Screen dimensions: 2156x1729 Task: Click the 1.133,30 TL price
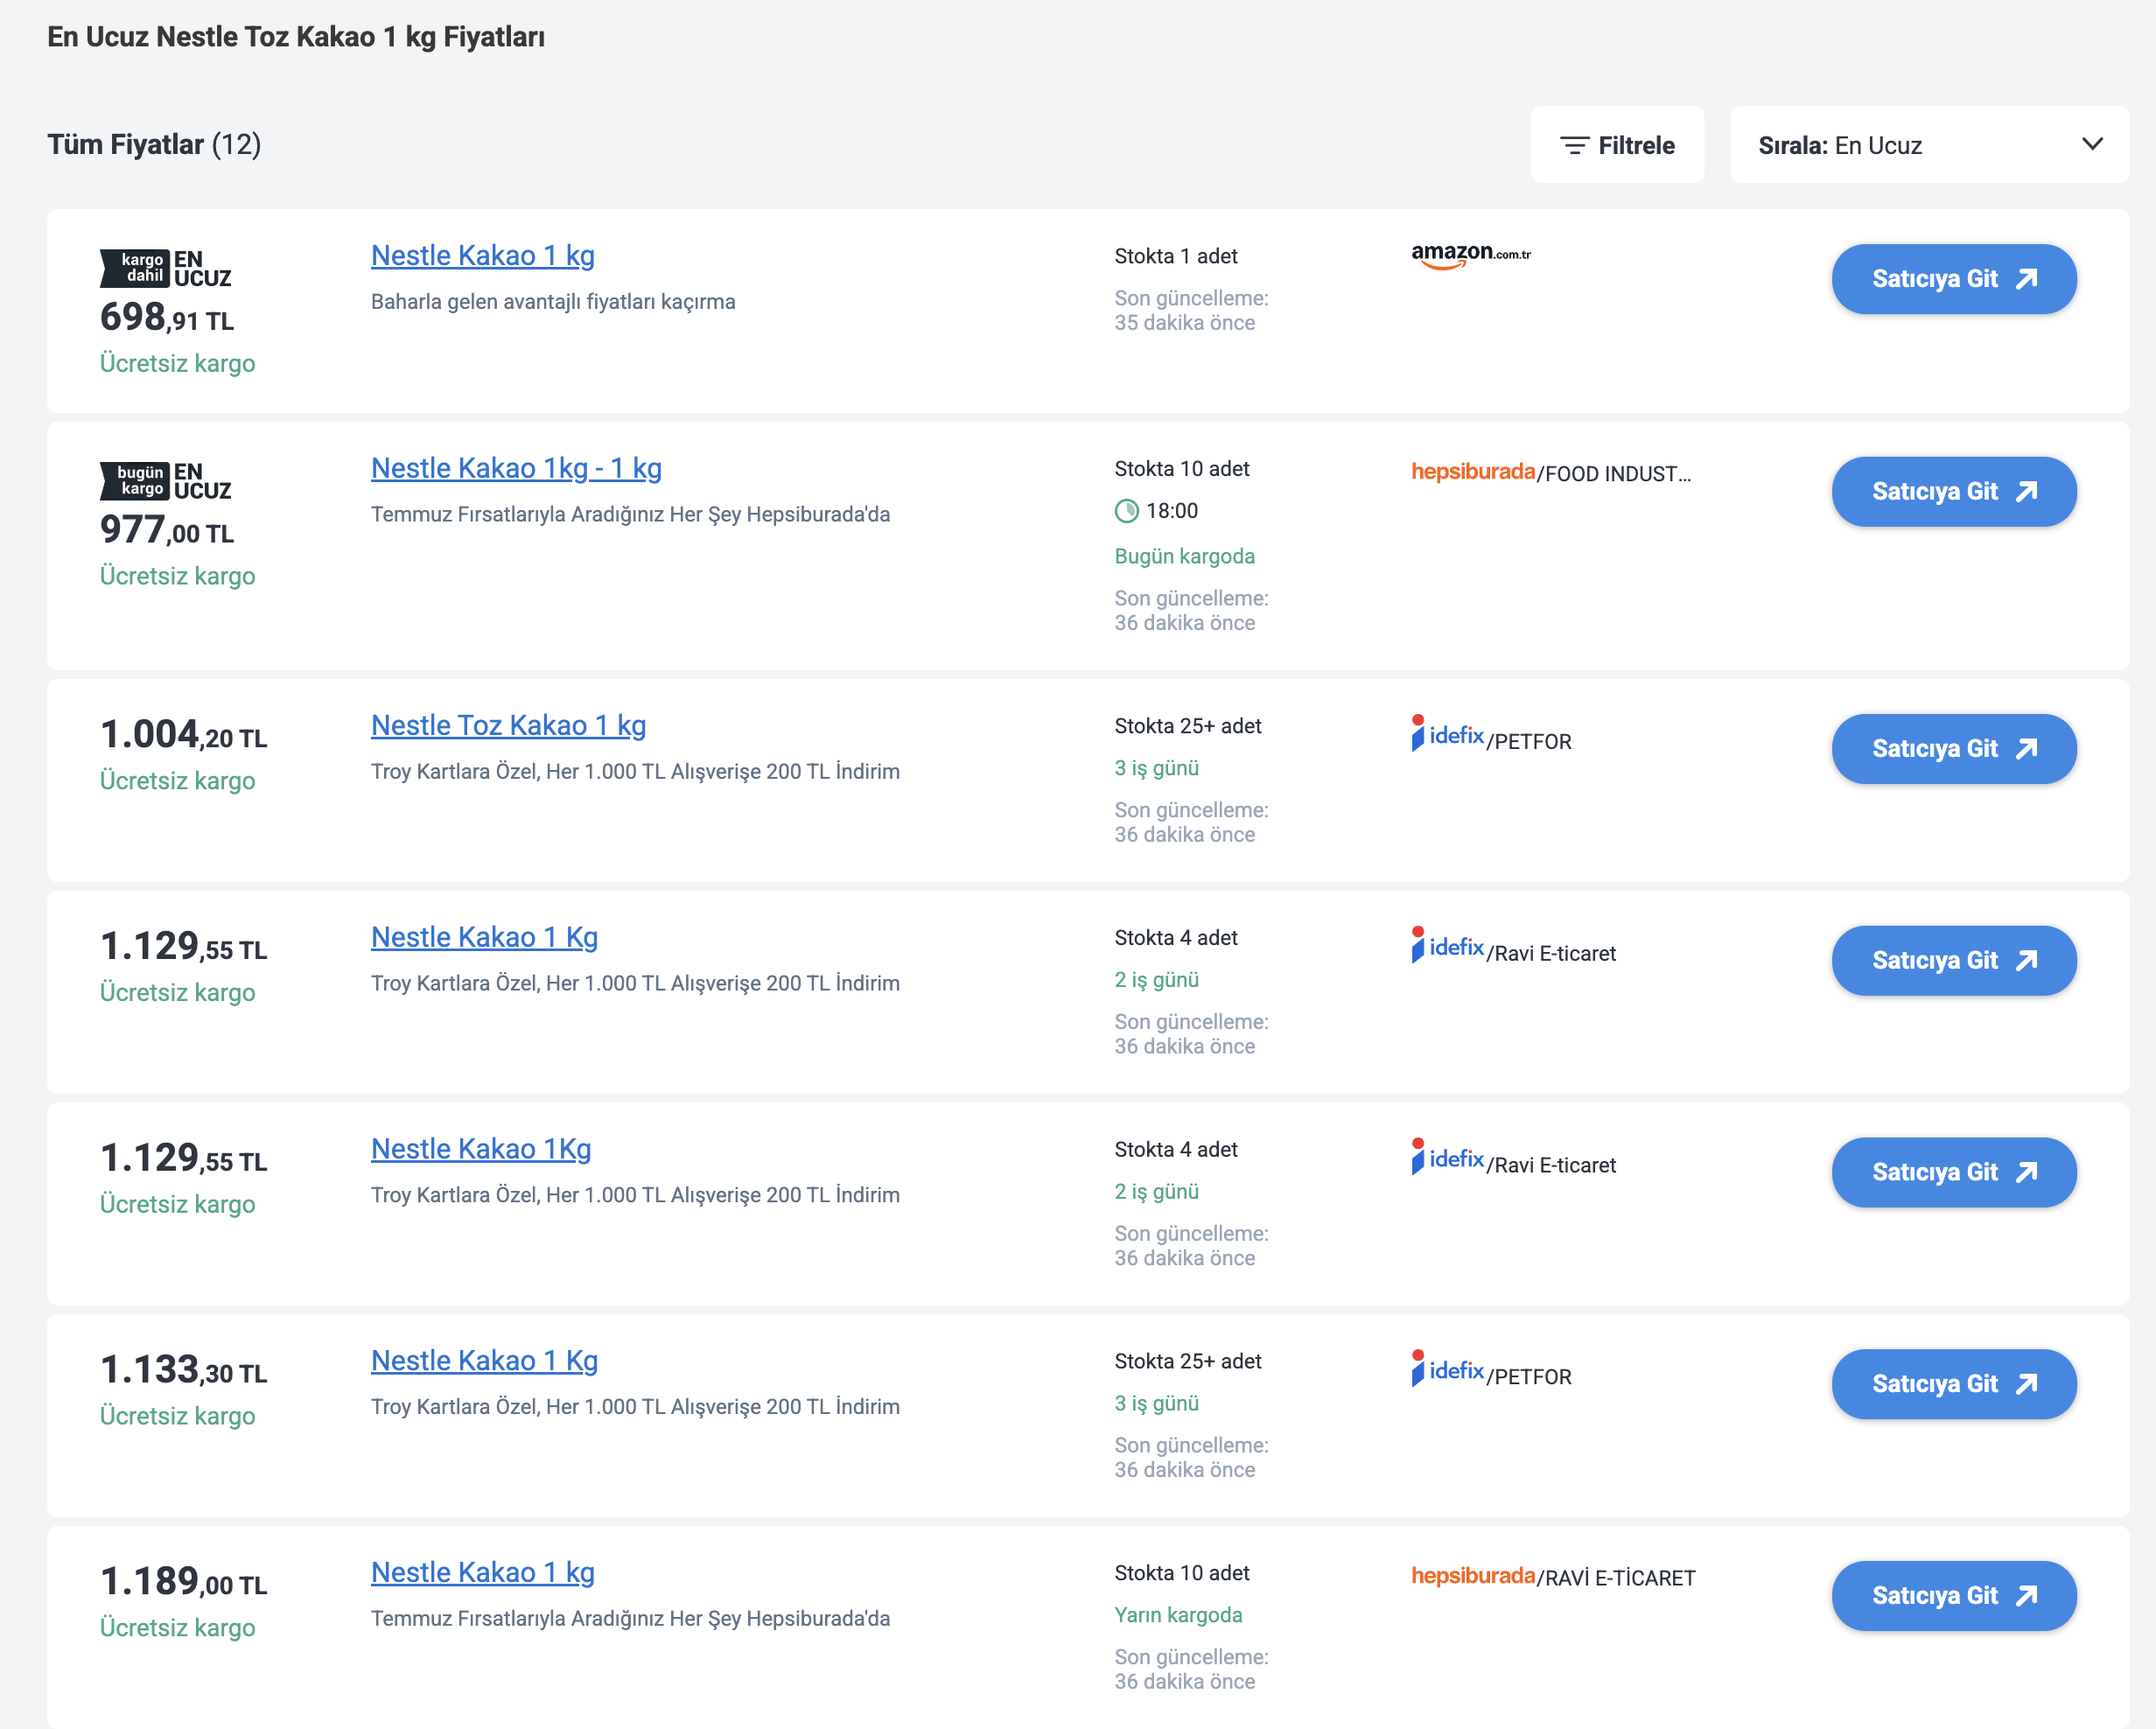pos(184,1370)
